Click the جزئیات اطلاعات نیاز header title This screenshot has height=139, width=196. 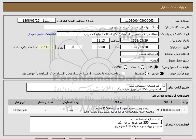click(x=173, y=7)
